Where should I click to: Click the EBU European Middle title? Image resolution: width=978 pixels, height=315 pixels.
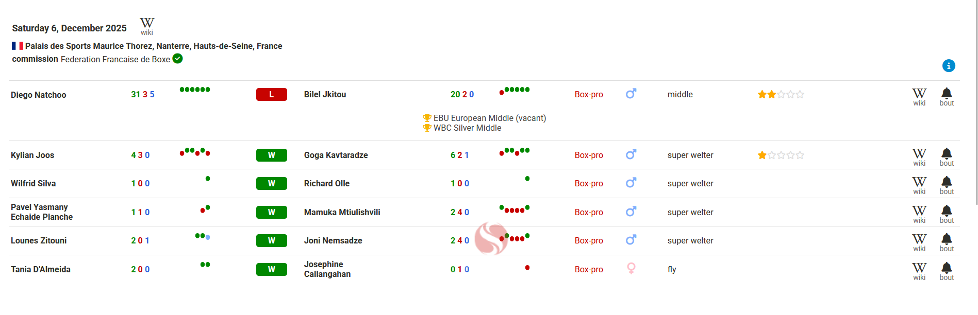pyautogui.click(x=489, y=118)
